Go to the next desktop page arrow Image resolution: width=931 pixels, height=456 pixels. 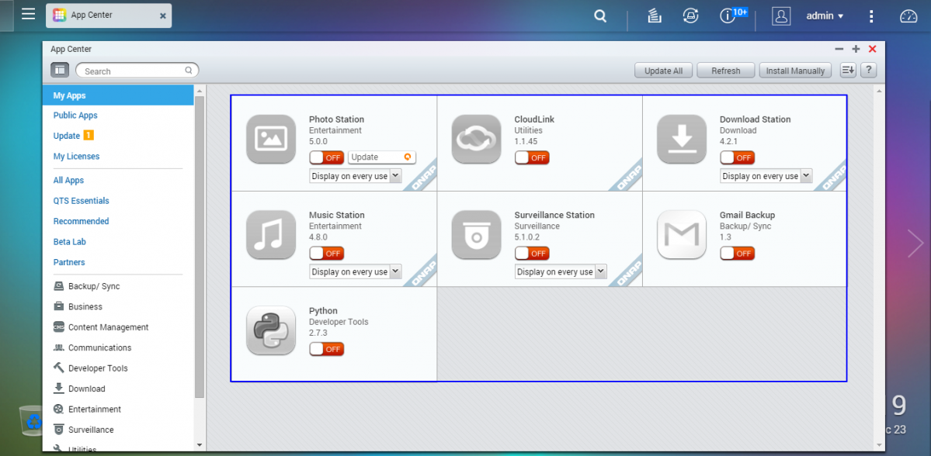tap(915, 243)
